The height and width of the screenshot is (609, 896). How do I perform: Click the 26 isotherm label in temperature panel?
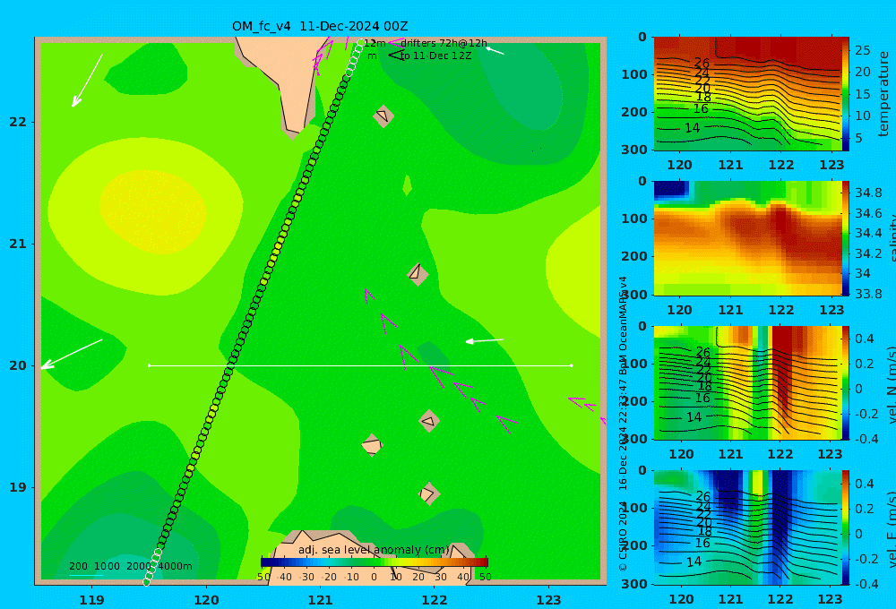click(x=702, y=63)
